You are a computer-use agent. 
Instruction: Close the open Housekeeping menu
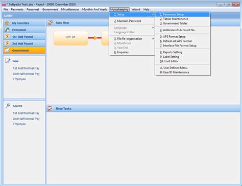pyautogui.click(x=119, y=10)
